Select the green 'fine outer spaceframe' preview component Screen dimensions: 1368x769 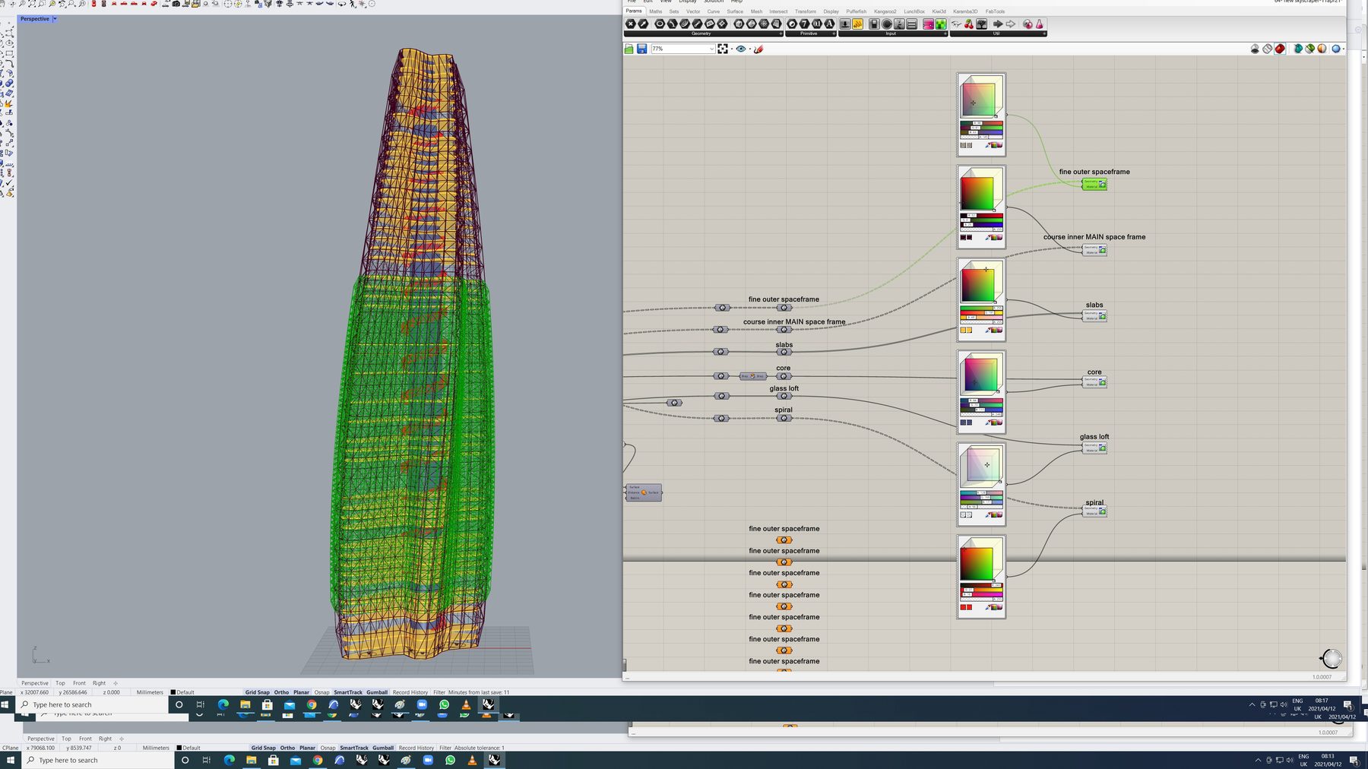click(x=1094, y=184)
